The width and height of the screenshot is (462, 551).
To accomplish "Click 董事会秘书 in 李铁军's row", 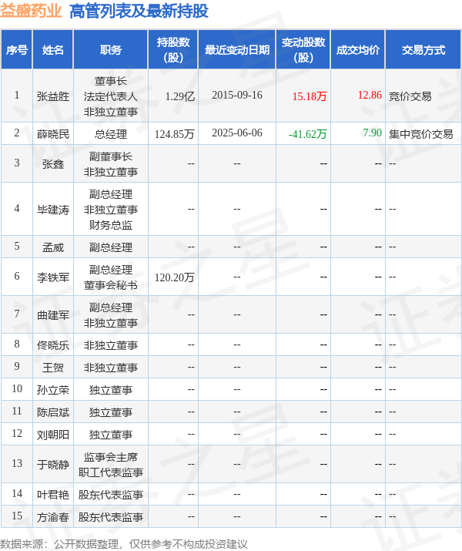I will point(111,285).
